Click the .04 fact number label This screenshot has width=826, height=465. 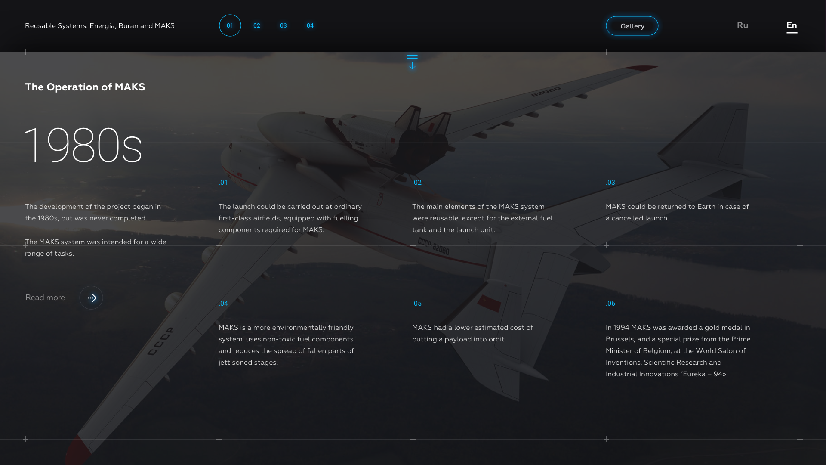click(x=223, y=304)
